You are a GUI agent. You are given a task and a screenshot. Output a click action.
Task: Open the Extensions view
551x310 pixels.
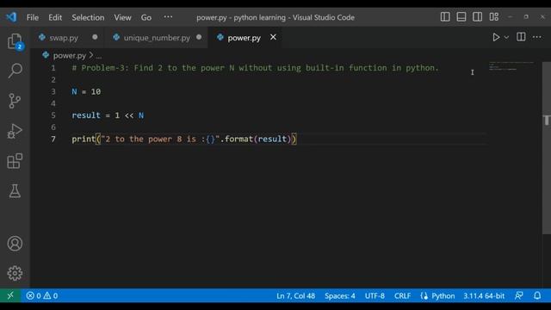[x=15, y=161]
